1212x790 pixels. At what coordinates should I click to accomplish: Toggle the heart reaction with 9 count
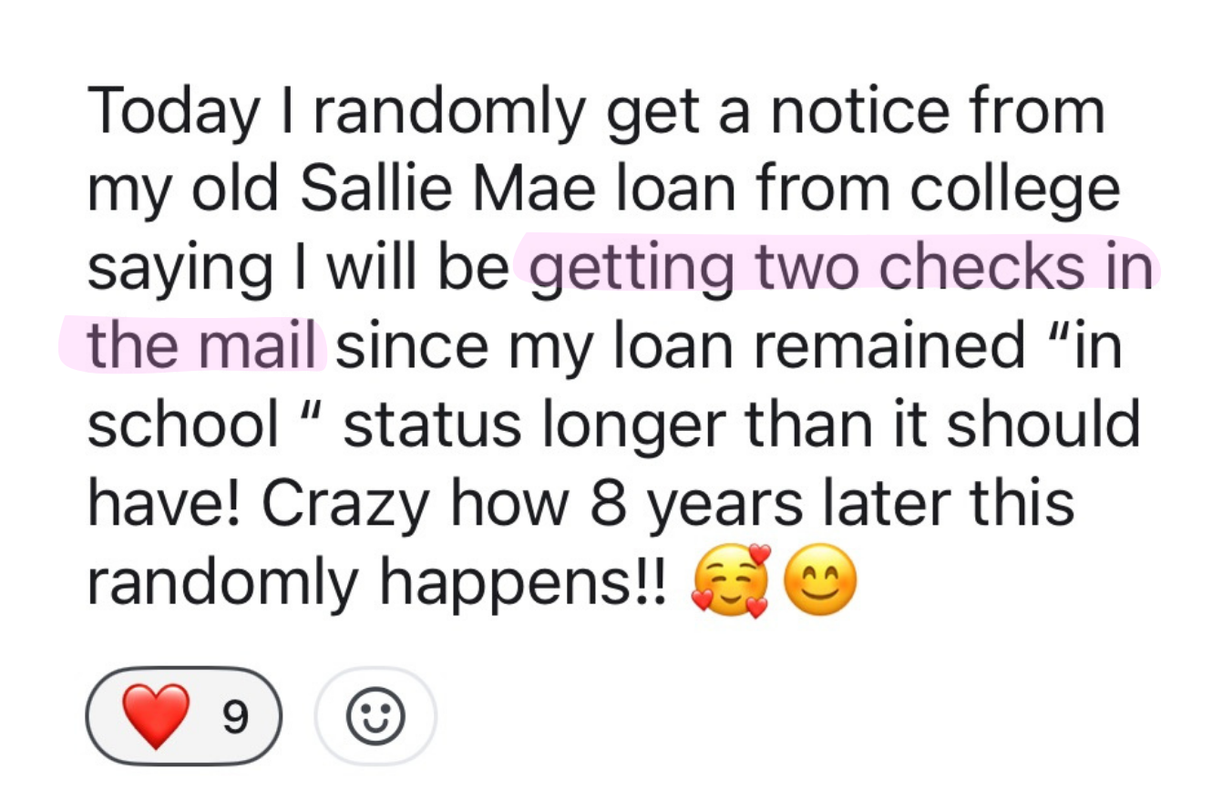183,716
